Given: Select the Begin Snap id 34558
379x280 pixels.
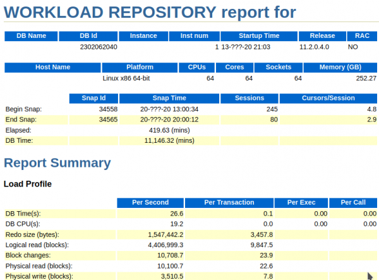Looking at the screenshot, I should tap(109, 109).
